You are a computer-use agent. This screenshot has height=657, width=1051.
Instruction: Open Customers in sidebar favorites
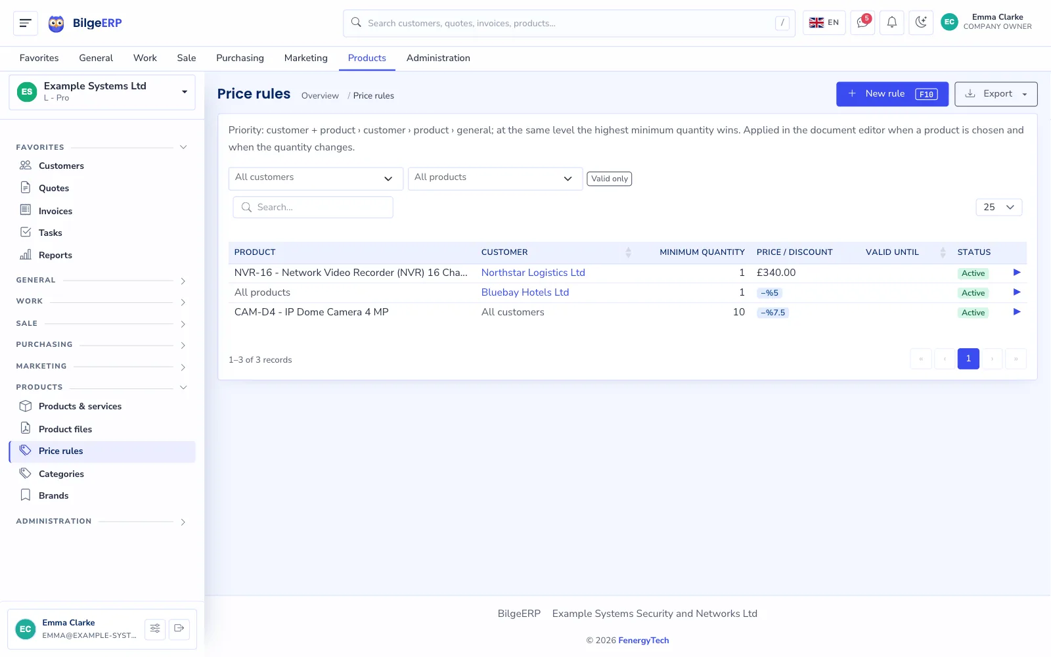coord(102,166)
